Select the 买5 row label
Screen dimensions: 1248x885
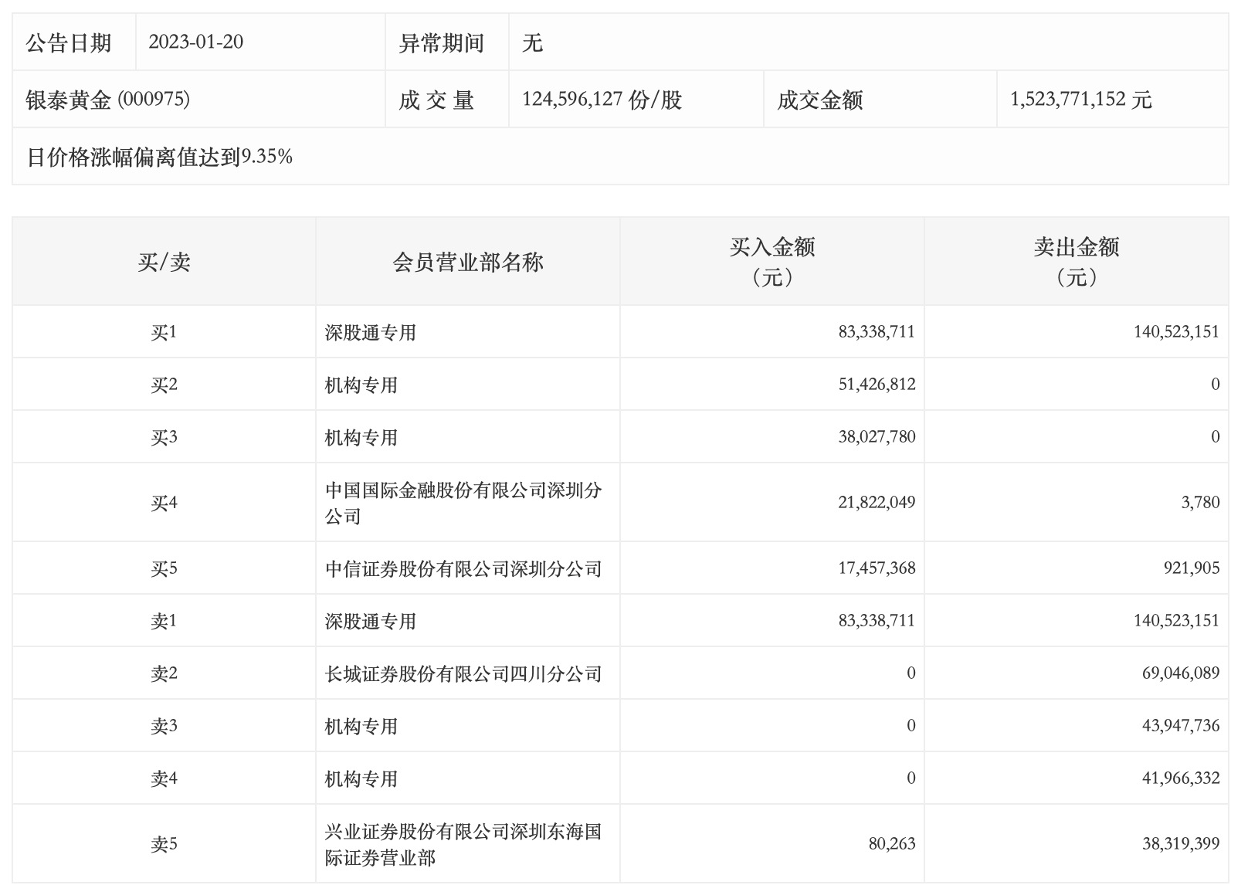[164, 569]
